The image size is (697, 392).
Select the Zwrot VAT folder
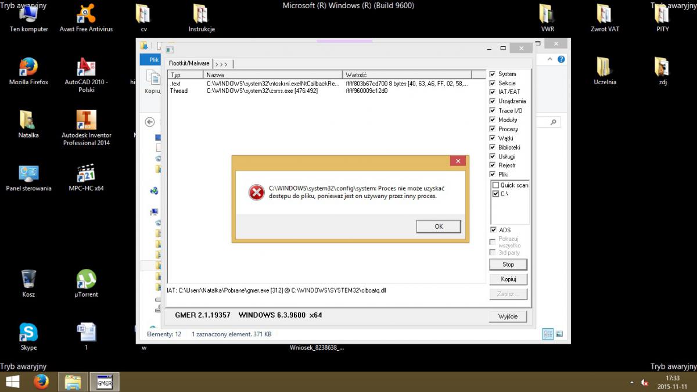coord(605,17)
